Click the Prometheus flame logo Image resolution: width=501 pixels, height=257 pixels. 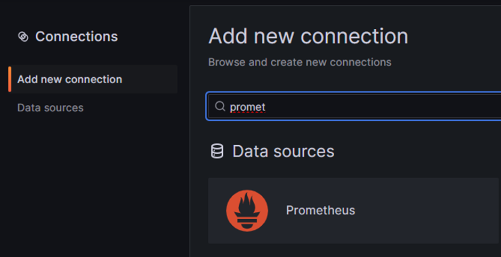[x=247, y=210]
